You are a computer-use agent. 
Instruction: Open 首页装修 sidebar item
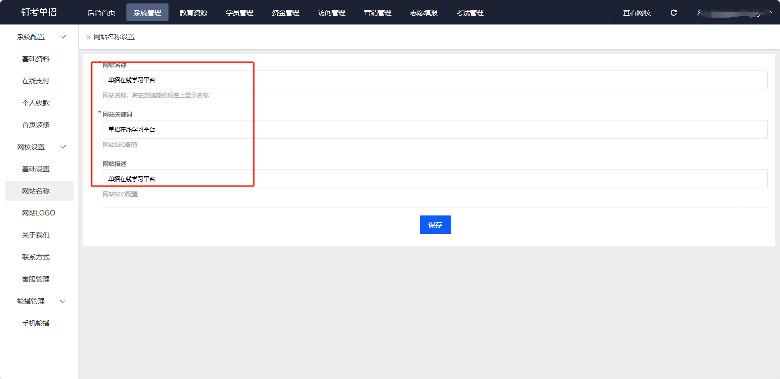(36, 125)
